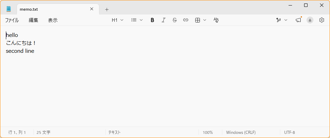Viewport: 330px width, 138px height.
Task: Add a new tab with plus button
Action: click(107, 9)
